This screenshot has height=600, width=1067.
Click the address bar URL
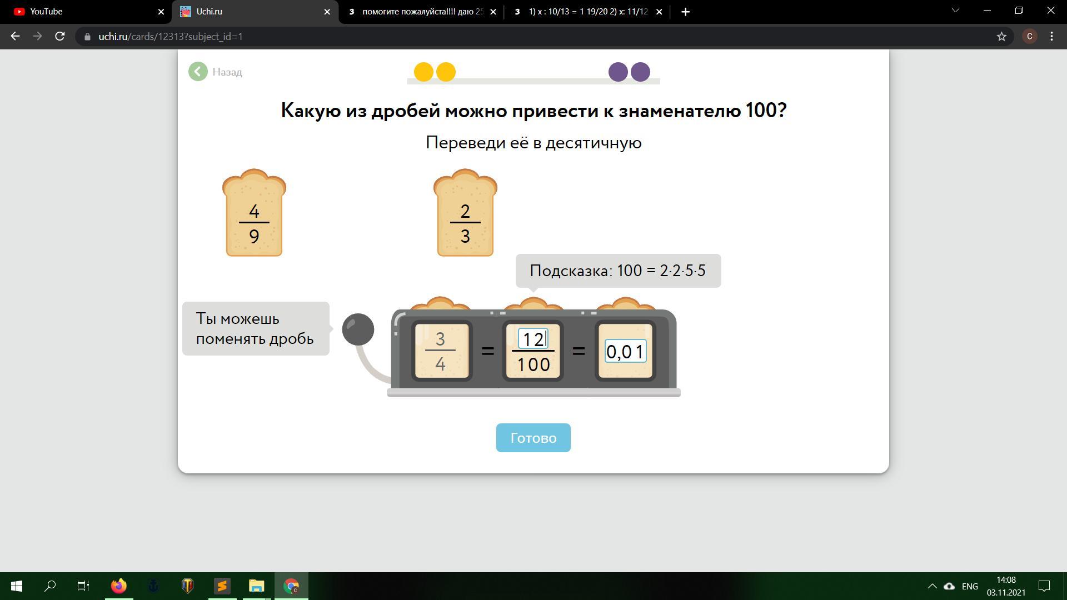tap(170, 37)
